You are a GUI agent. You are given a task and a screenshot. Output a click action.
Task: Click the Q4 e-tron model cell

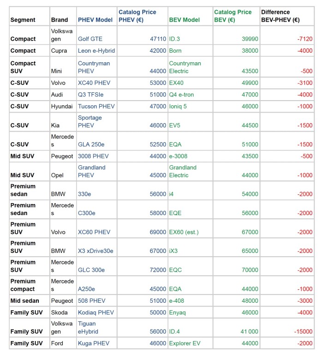tap(183, 95)
